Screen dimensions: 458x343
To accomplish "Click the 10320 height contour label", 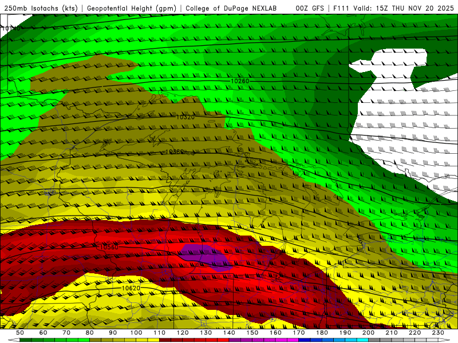I will 185,117.
